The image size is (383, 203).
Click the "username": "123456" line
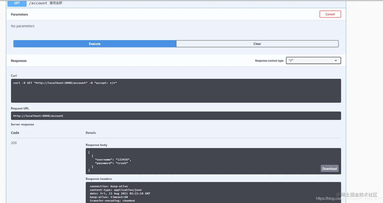tap(113, 160)
